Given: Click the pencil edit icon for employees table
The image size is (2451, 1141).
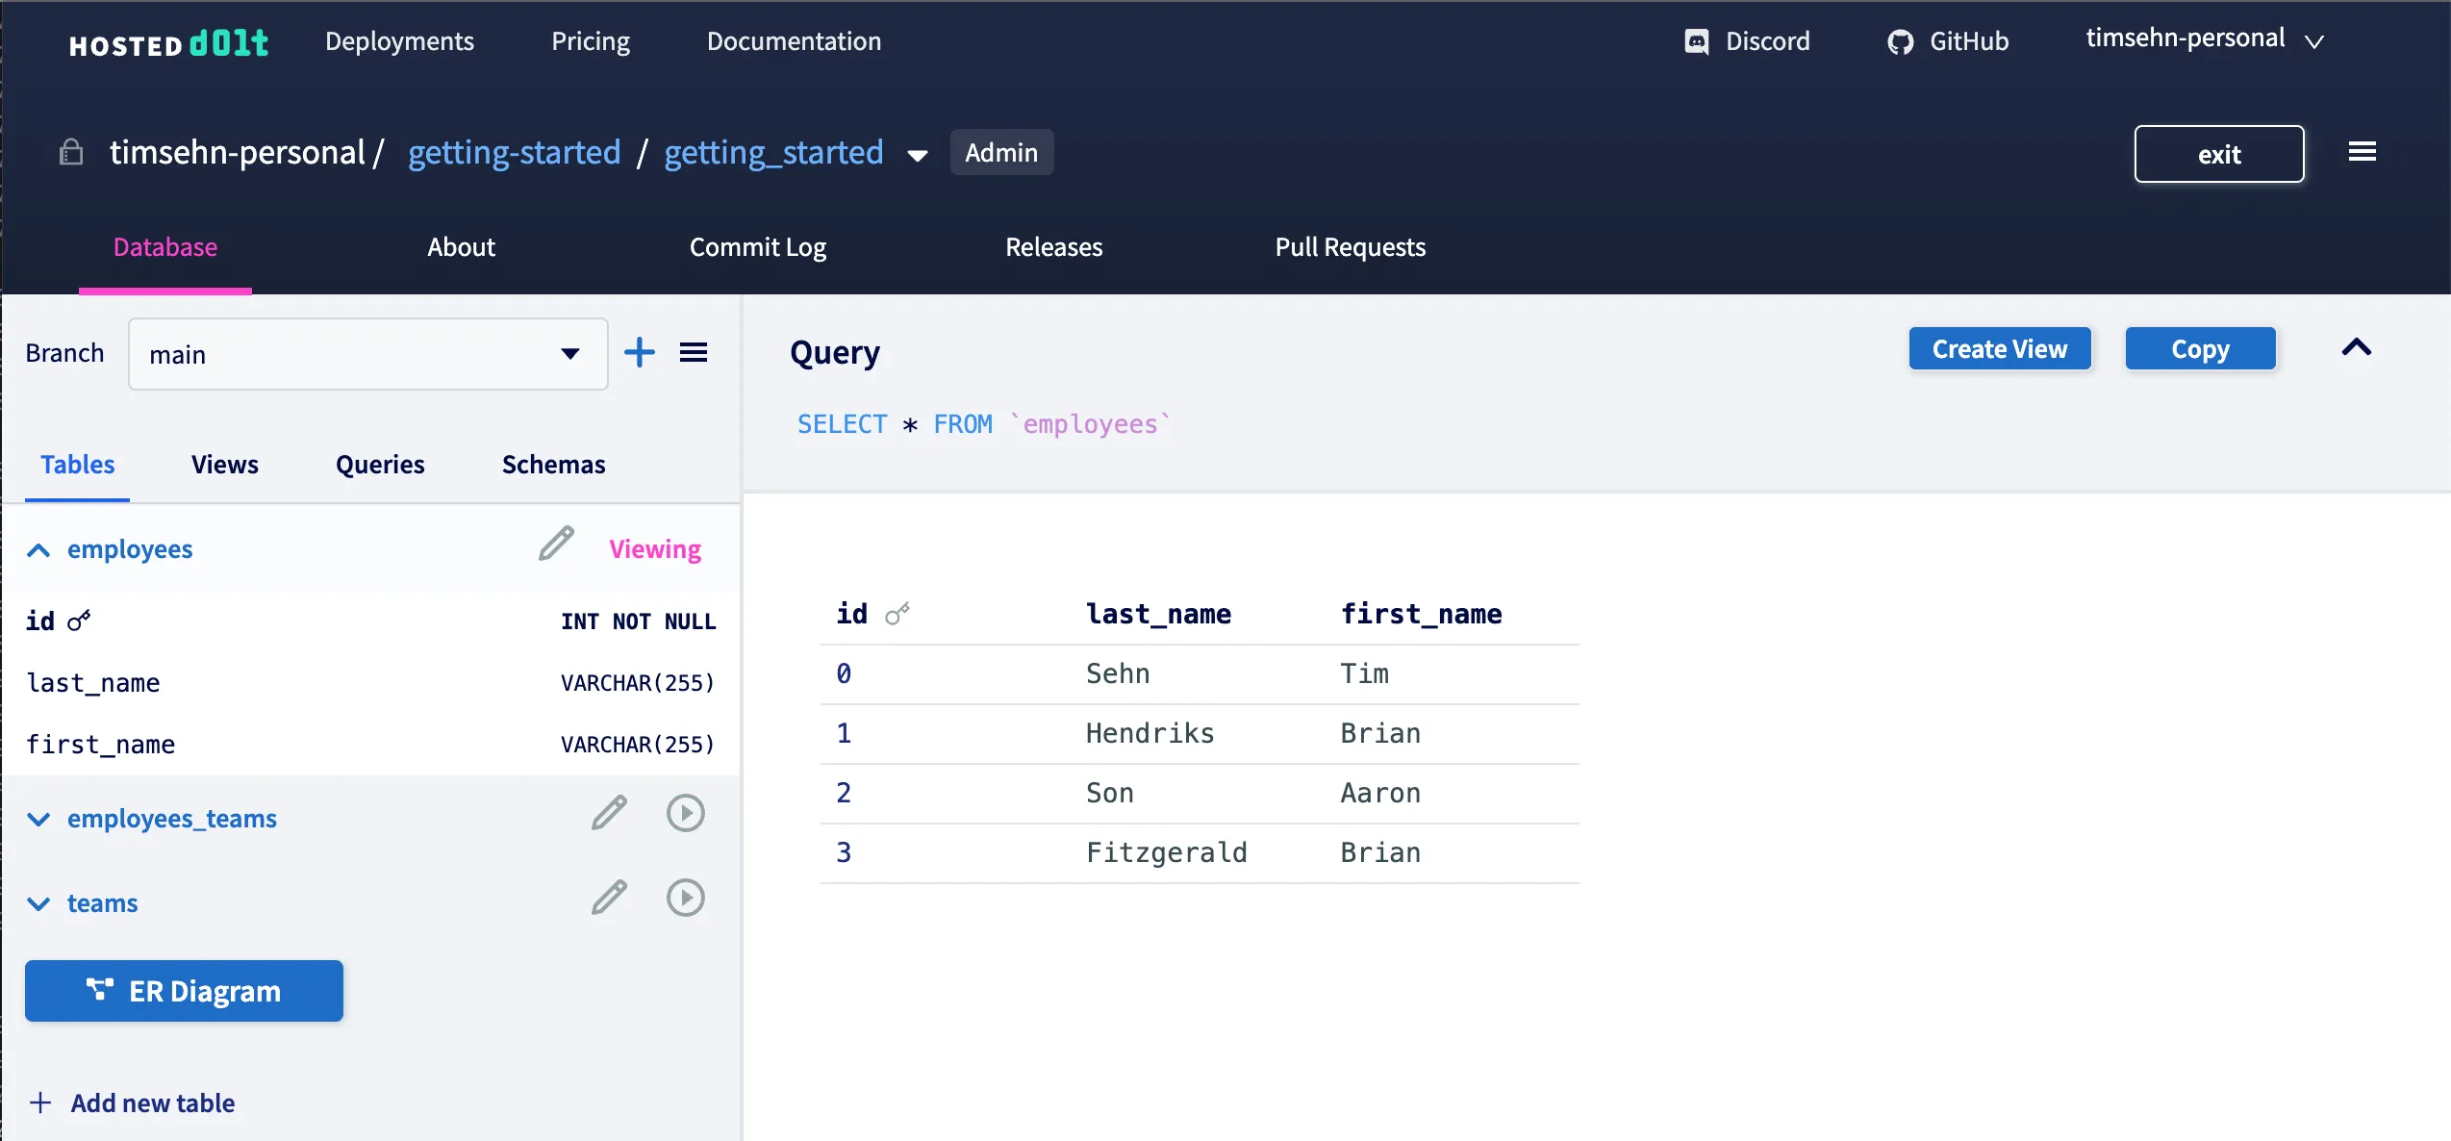Looking at the screenshot, I should click(x=556, y=545).
